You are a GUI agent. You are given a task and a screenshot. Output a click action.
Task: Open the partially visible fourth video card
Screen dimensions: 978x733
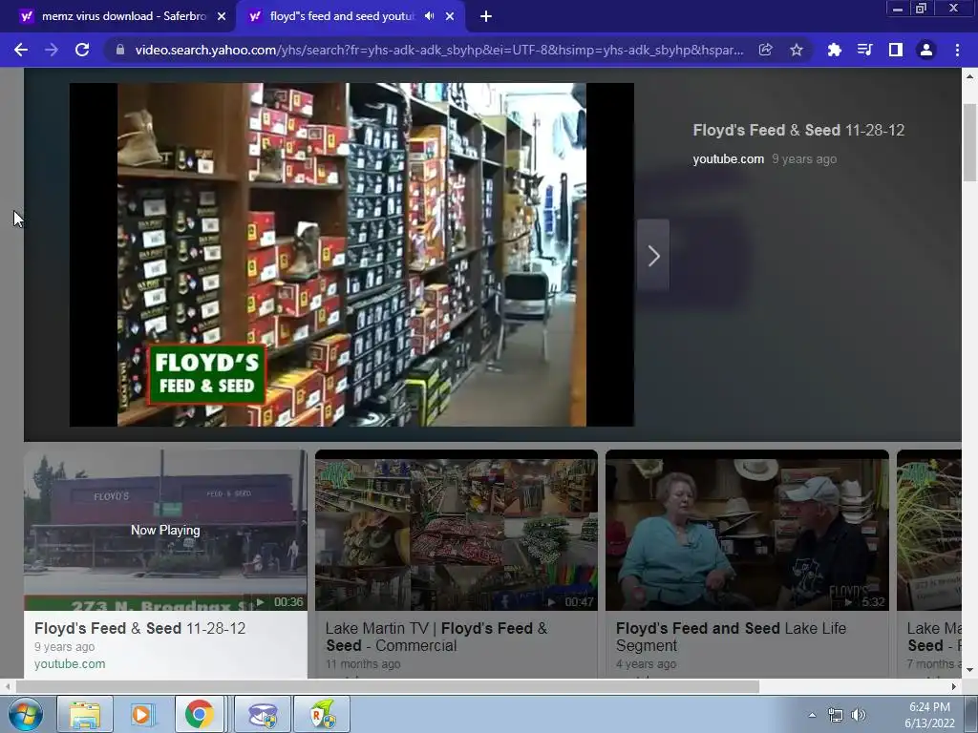(x=928, y=564)
